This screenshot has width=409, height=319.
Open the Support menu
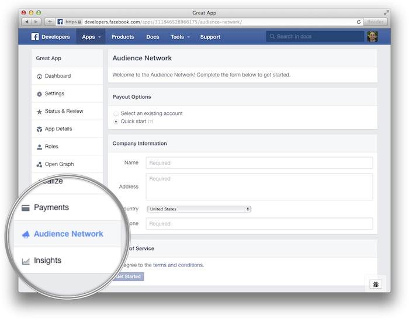click(210, 37)
